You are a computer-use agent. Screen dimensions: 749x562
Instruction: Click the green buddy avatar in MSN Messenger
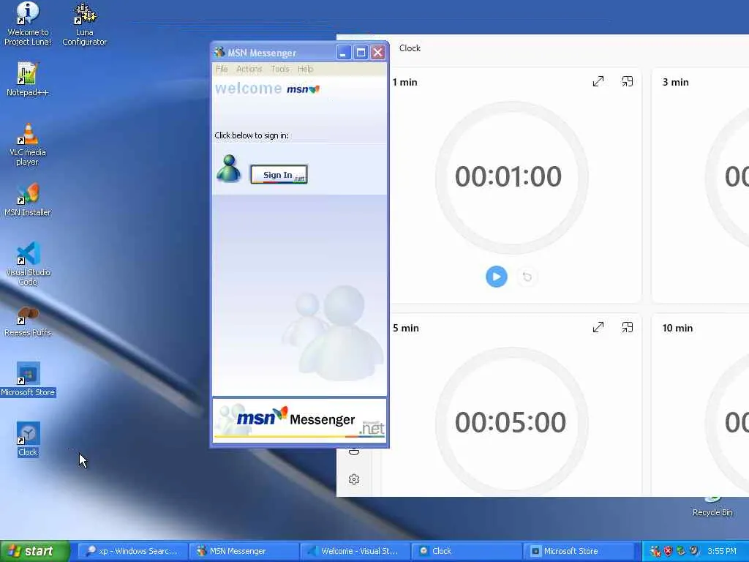click(x=228, y=168)
